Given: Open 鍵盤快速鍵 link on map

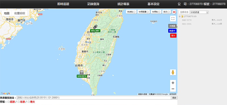Looking at the screenshot, I should 143,94.
